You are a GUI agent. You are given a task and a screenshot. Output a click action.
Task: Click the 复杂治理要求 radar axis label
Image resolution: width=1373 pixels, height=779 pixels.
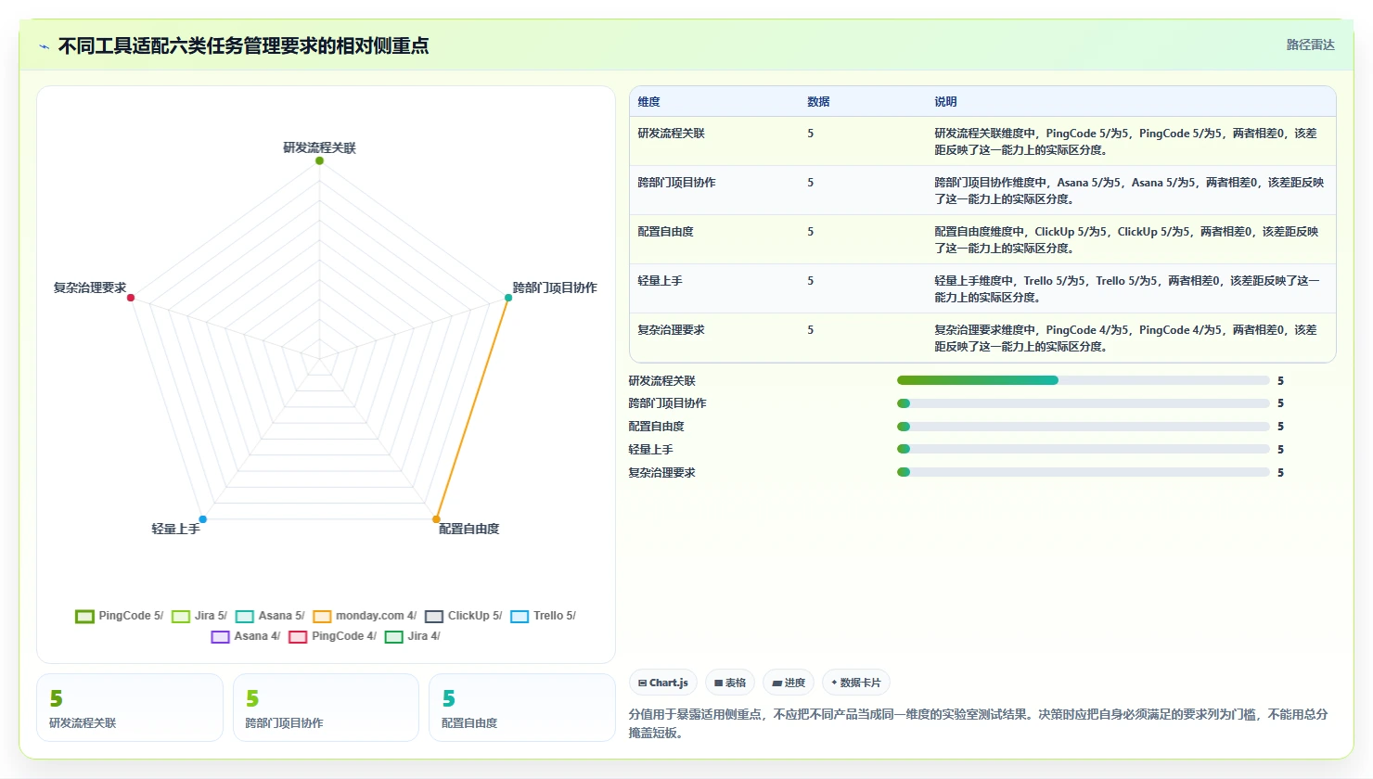click(90, 287)
